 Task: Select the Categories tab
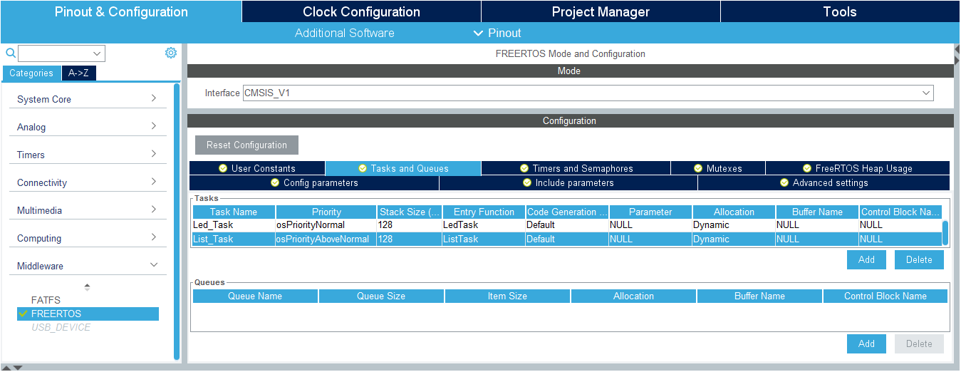pyautogui.click(x=31, y=73)
